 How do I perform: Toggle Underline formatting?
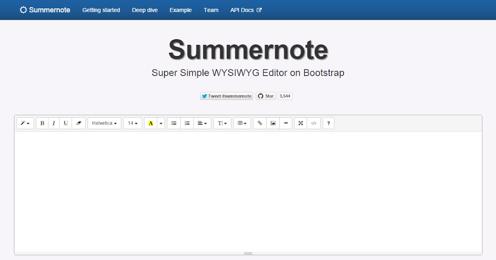(66, 123)
